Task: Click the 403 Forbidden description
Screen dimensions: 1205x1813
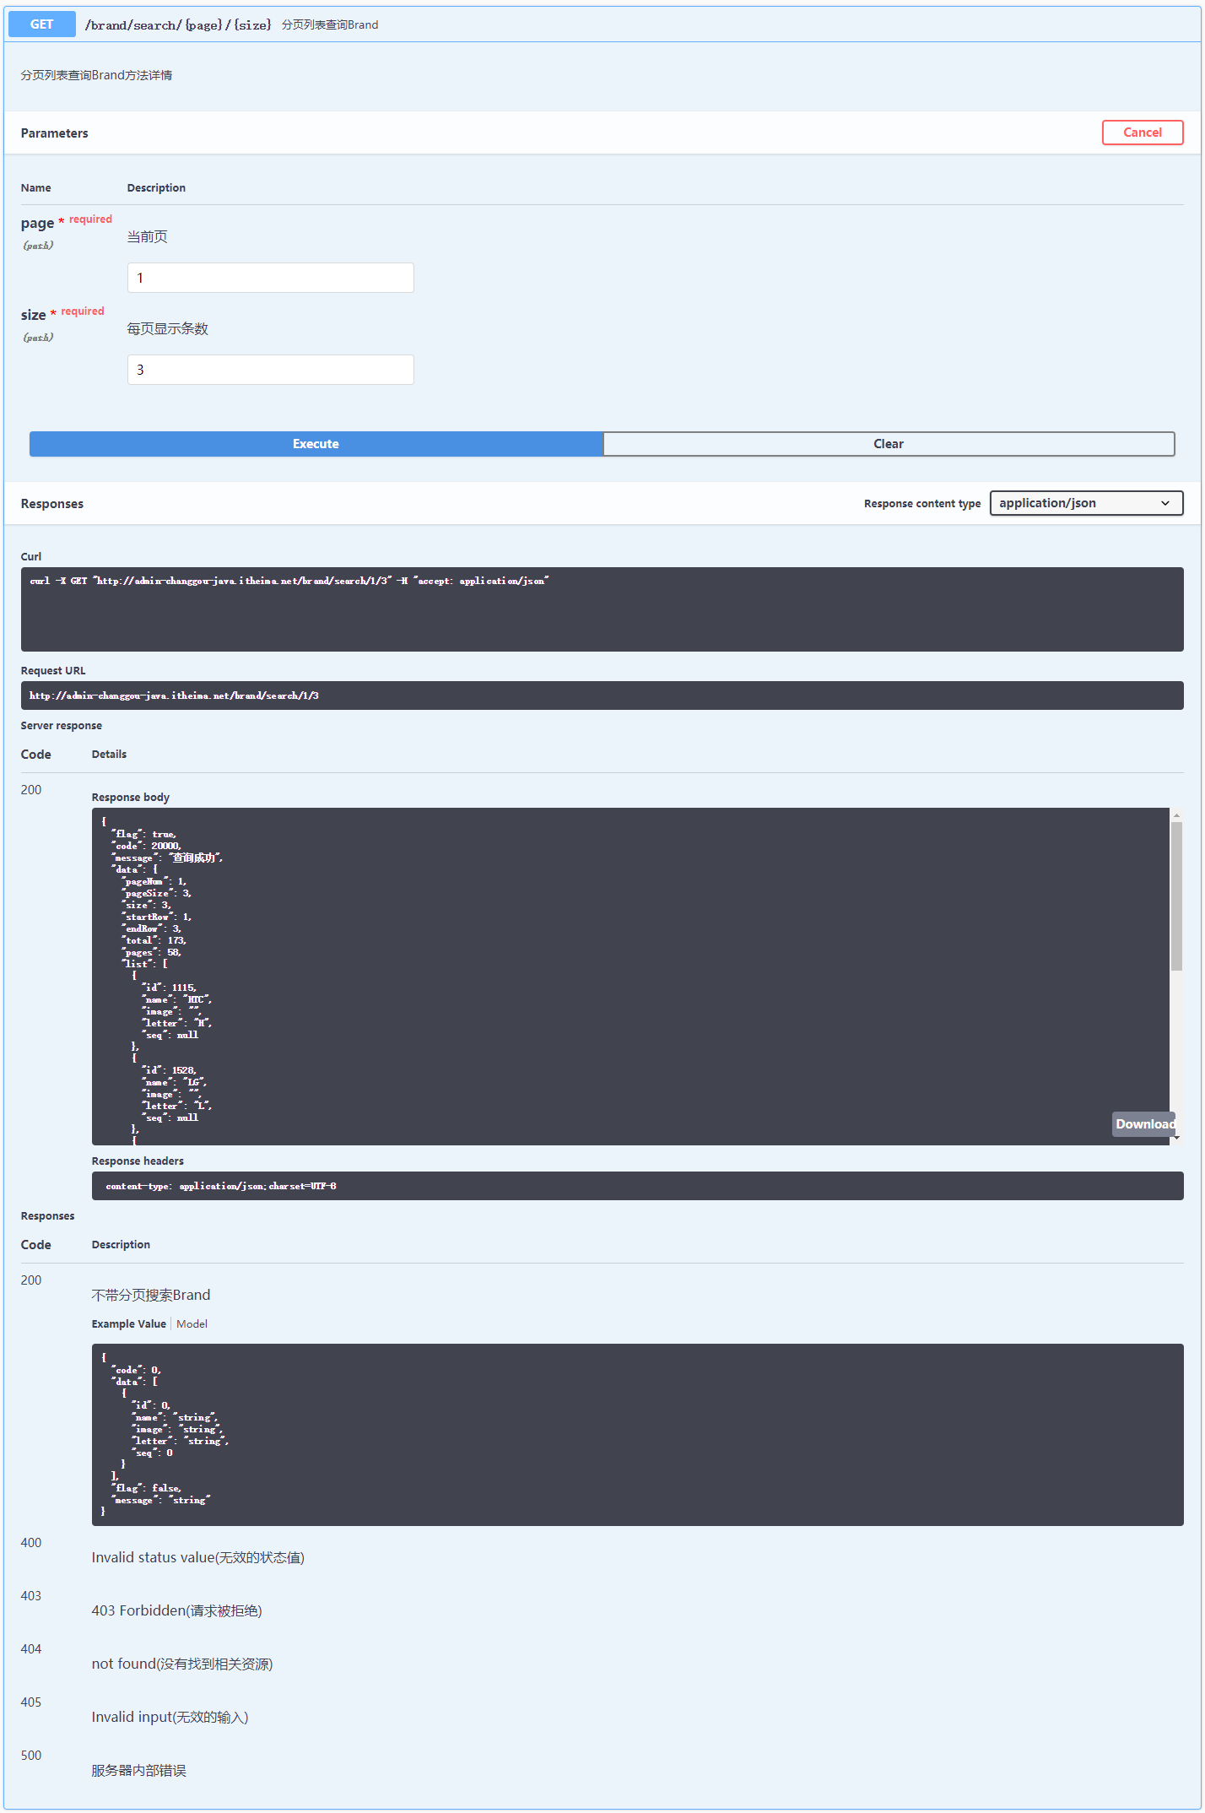Action: click(177, 1610)
